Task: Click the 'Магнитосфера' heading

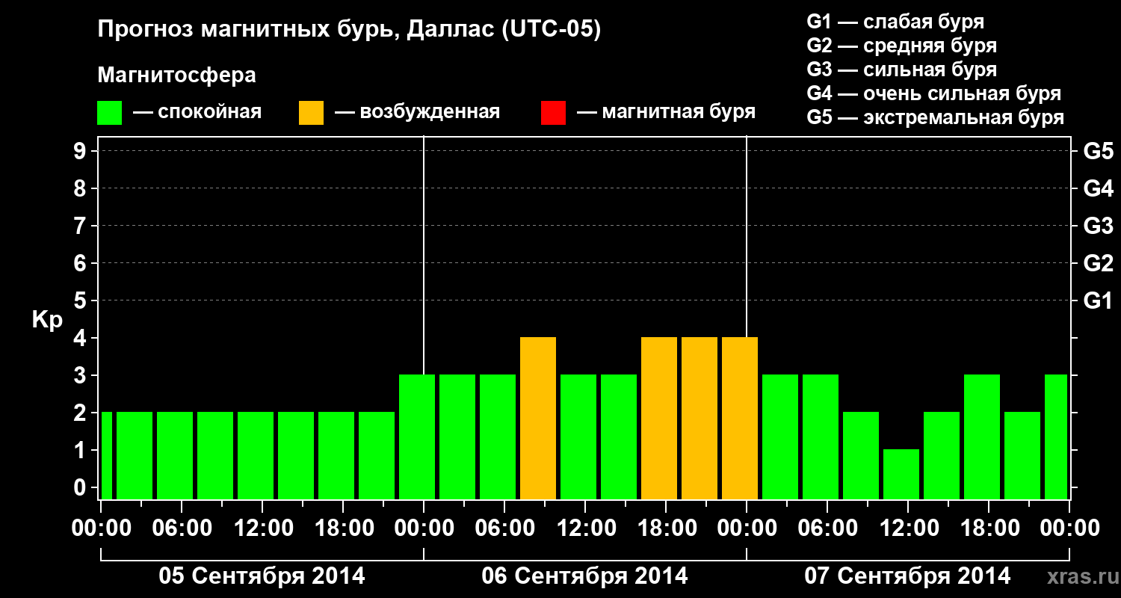Action: 176,75
